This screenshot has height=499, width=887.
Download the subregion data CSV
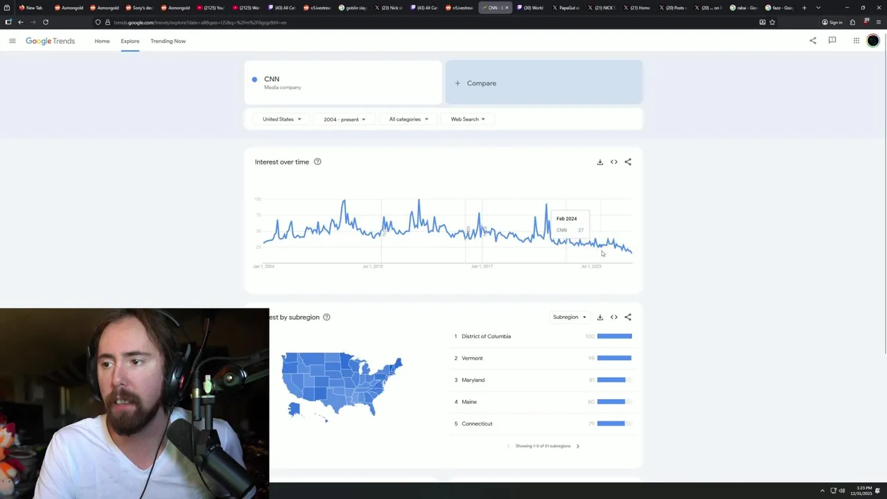(x=600, y=317)
